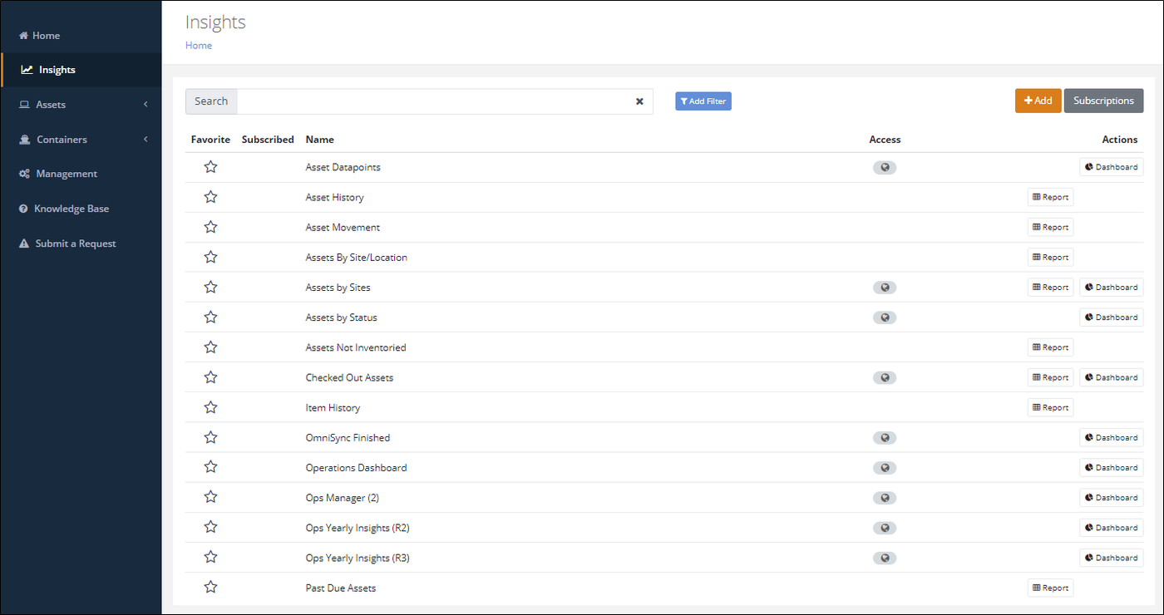
Task: Open Dashboard for Asset Datapoints
Action: [1112, 167]
